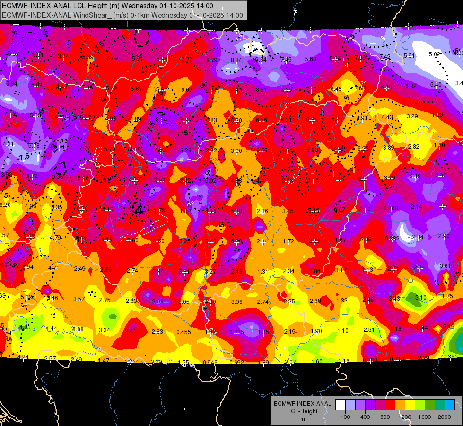
Task: Click the sky blue legend swatch
Action: click(450, 405)
